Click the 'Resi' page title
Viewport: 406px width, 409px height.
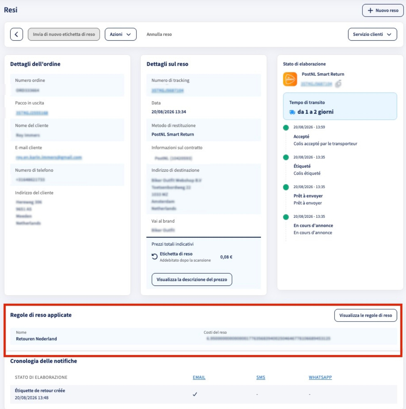(x=11, y=10)
